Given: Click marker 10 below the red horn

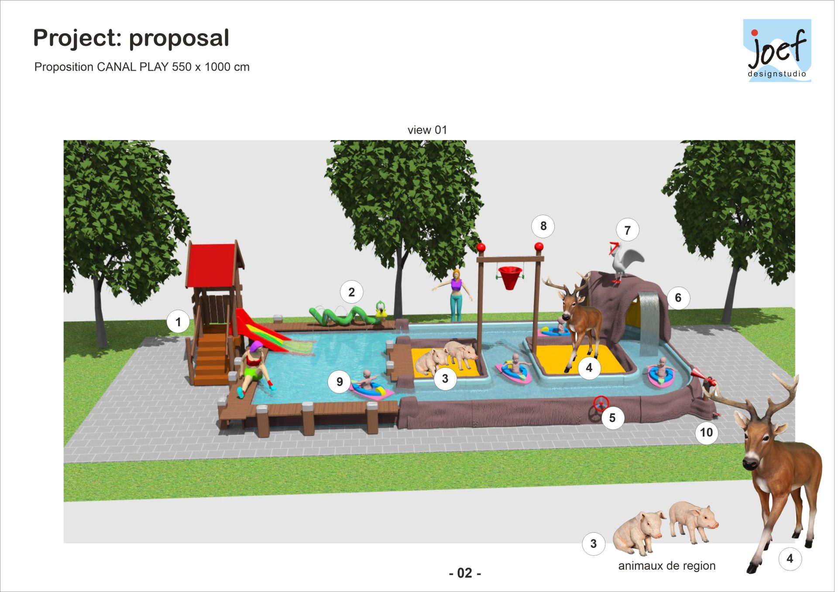Looking at the screenshot, I should [706, 432].
